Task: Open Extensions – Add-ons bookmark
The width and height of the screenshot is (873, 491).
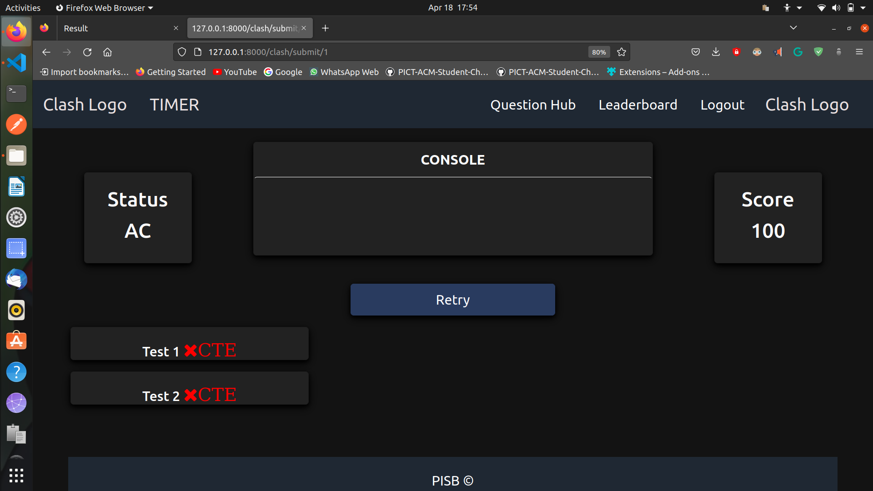Action: click(658, 72)
